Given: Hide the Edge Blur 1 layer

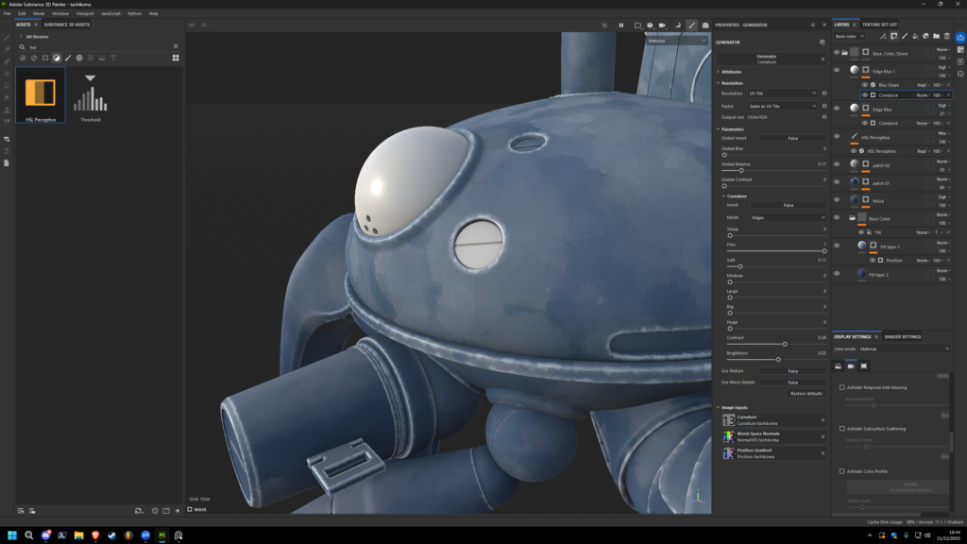Looking at the screenshot, I should point(836,70).
